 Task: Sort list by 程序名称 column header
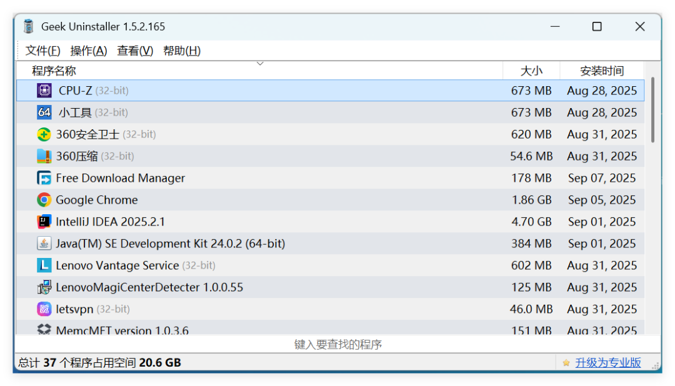pos(54,71)
